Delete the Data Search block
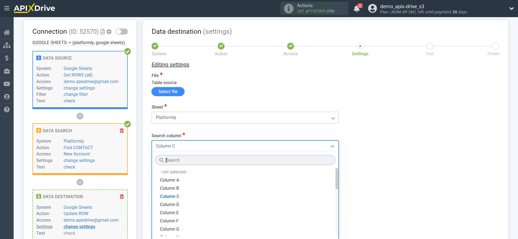The height and width of the screenshot is (239, 518). (x=122, y=131)
